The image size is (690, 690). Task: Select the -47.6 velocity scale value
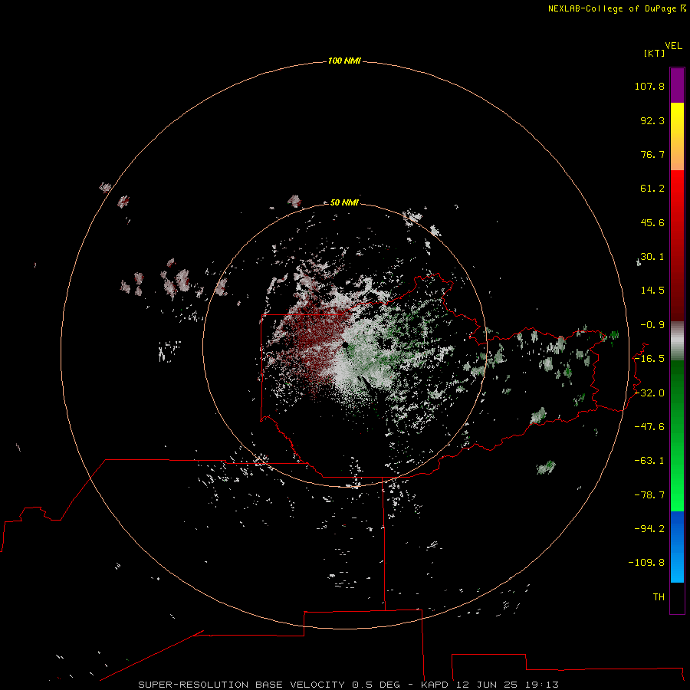click(649, 427)
